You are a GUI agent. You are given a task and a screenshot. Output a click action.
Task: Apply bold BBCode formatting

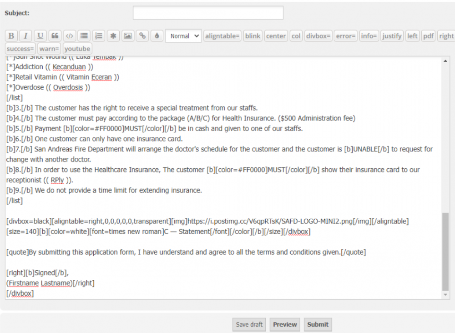coord(11,36)
